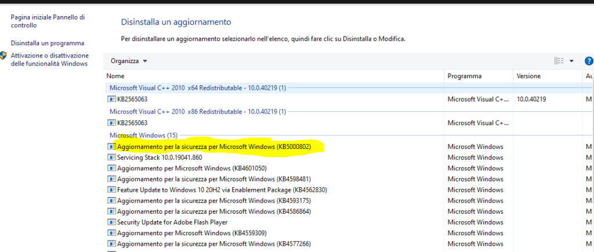This screenshot has height=252, width=594.
Task: Click the icon beside Adobe Flash Player update
Action: pos(111,222)
